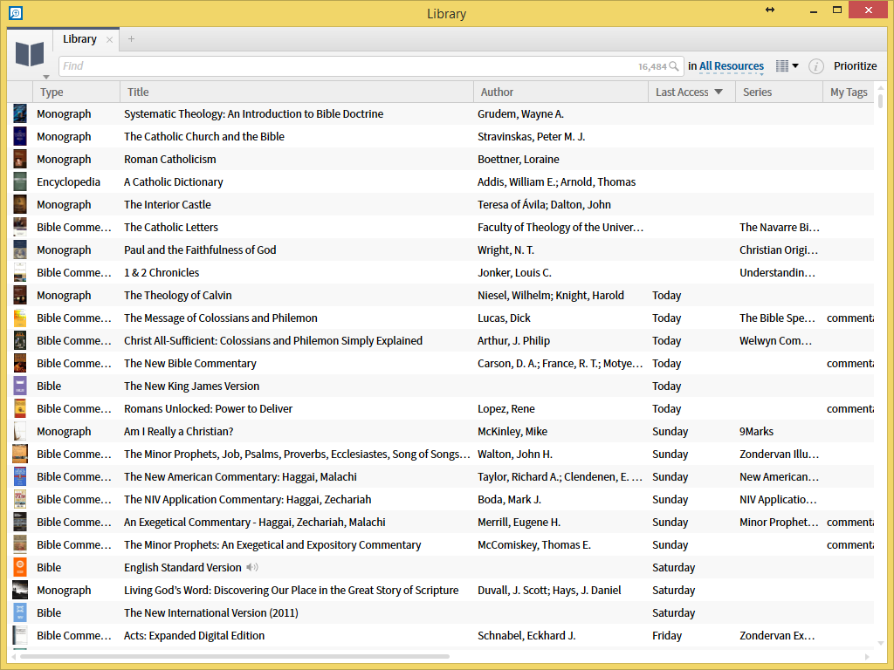Add a new tab with the plus button

131,38
